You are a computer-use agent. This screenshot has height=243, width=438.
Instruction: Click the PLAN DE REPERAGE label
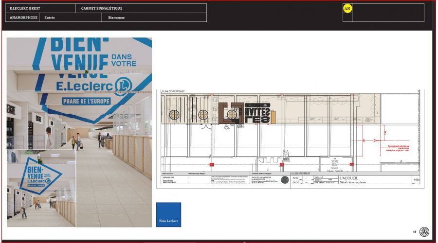(173, 91)
